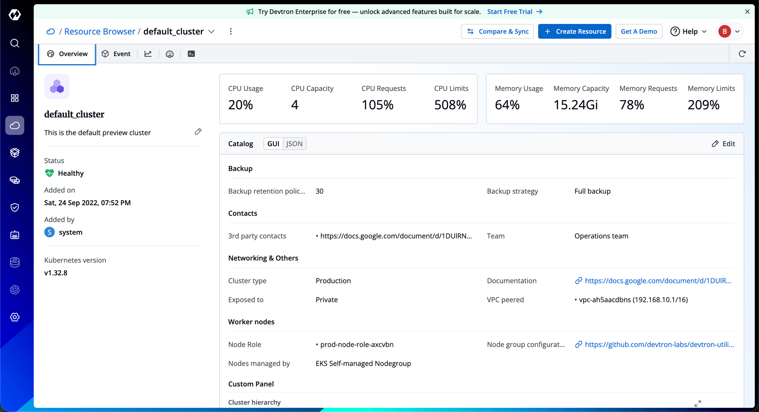The width and height of the screenshot is (759, 412).
Task: Switch Catalog view to GUI
Action: [273, 144]
